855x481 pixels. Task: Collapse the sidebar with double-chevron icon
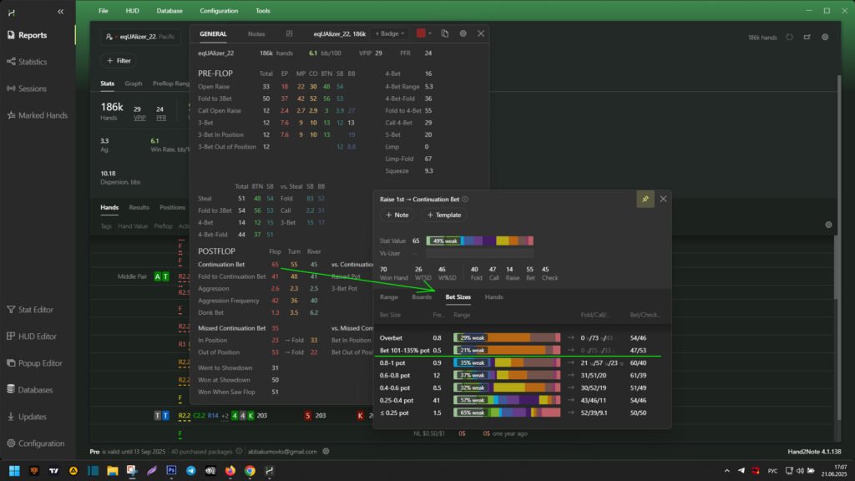click(60, 12)
